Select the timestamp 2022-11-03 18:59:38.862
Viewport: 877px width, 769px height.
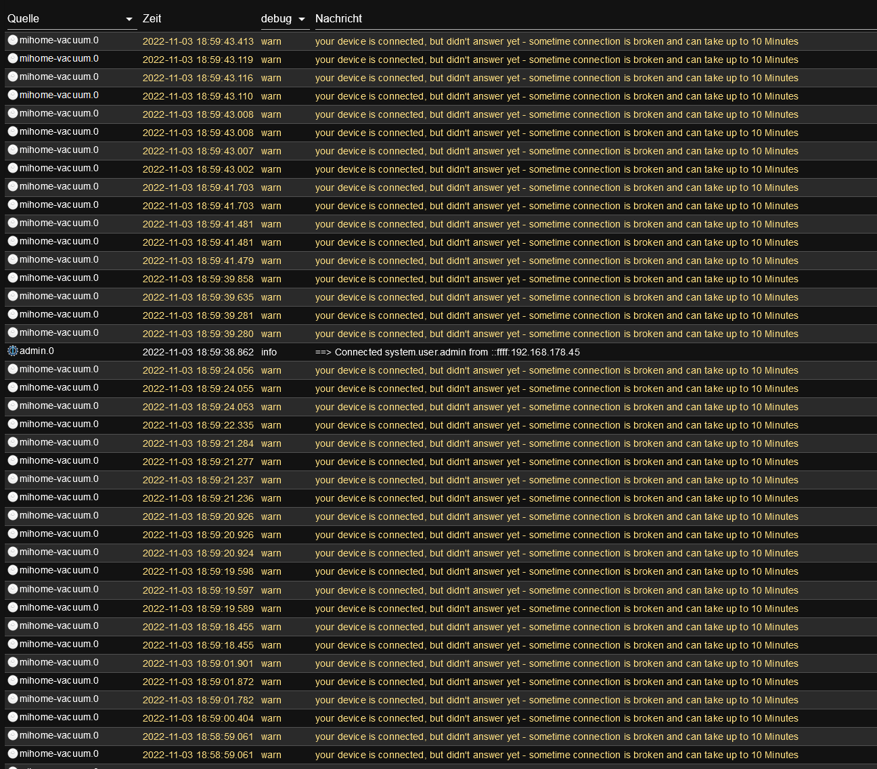pyautogui.click(x=198, y=352)
